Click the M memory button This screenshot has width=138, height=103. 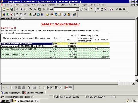click(x=116, y=9)
